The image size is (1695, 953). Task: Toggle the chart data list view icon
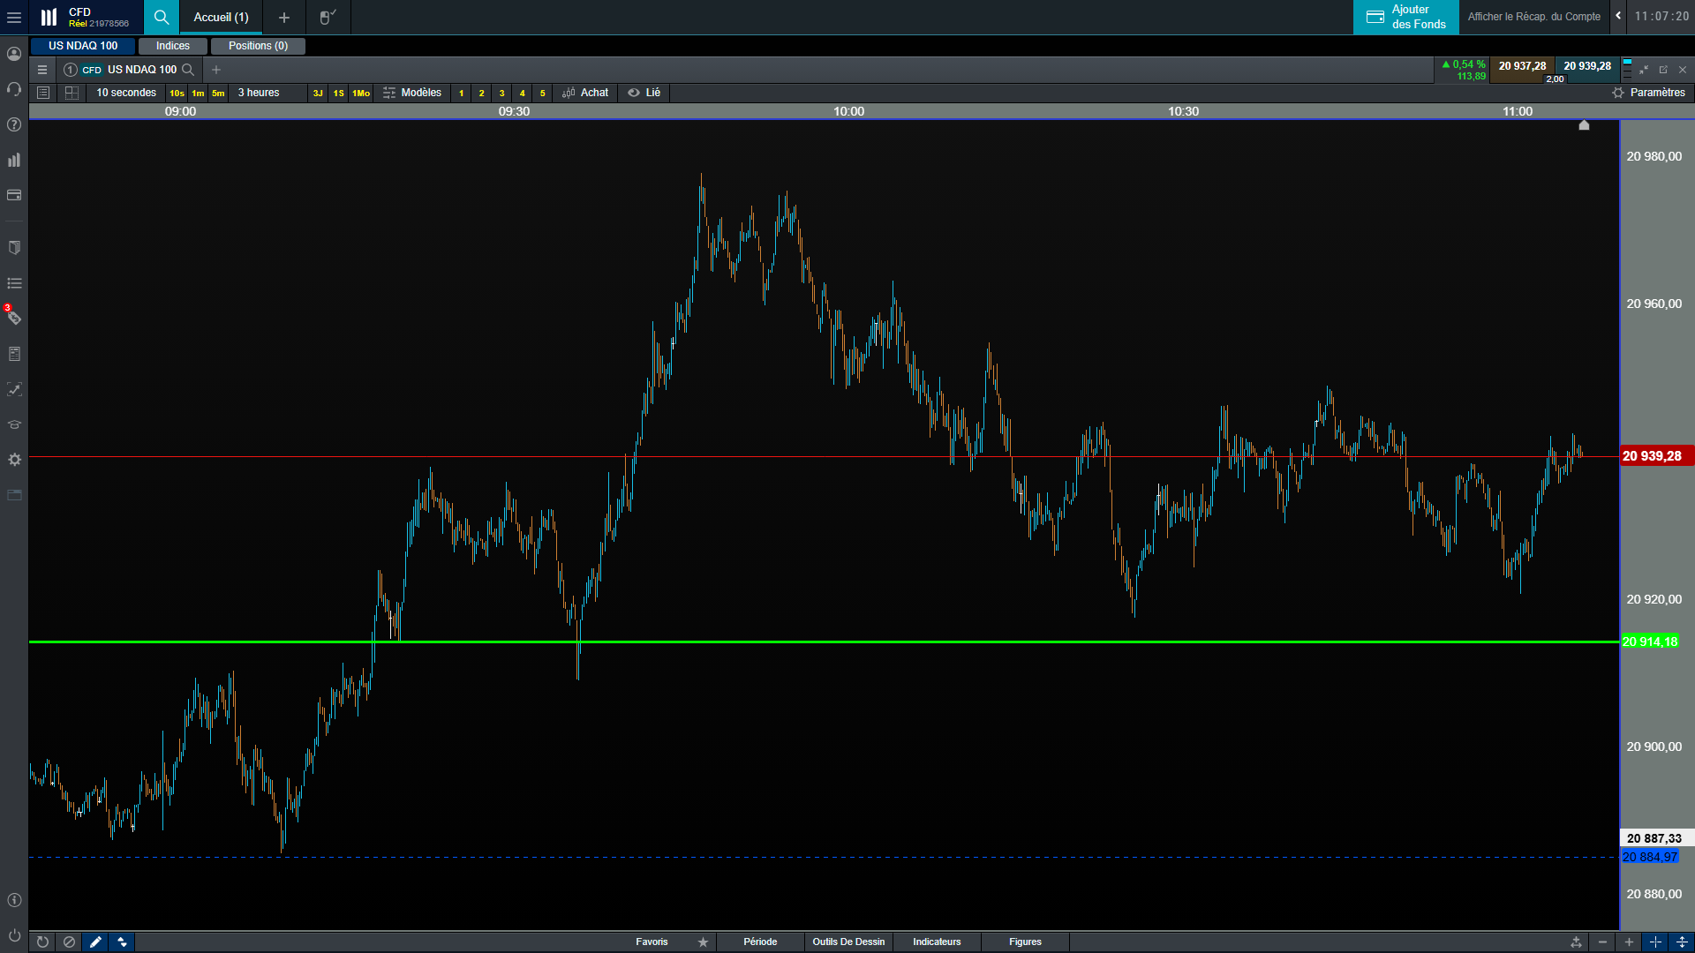pos(43,93)
